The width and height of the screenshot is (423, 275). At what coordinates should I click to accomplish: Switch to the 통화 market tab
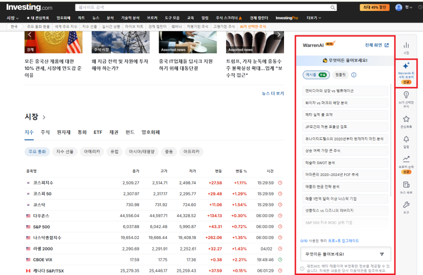tap(82, 132)
